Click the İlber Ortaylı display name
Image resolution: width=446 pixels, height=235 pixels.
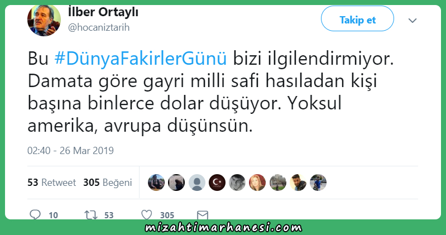pos(103,12)
